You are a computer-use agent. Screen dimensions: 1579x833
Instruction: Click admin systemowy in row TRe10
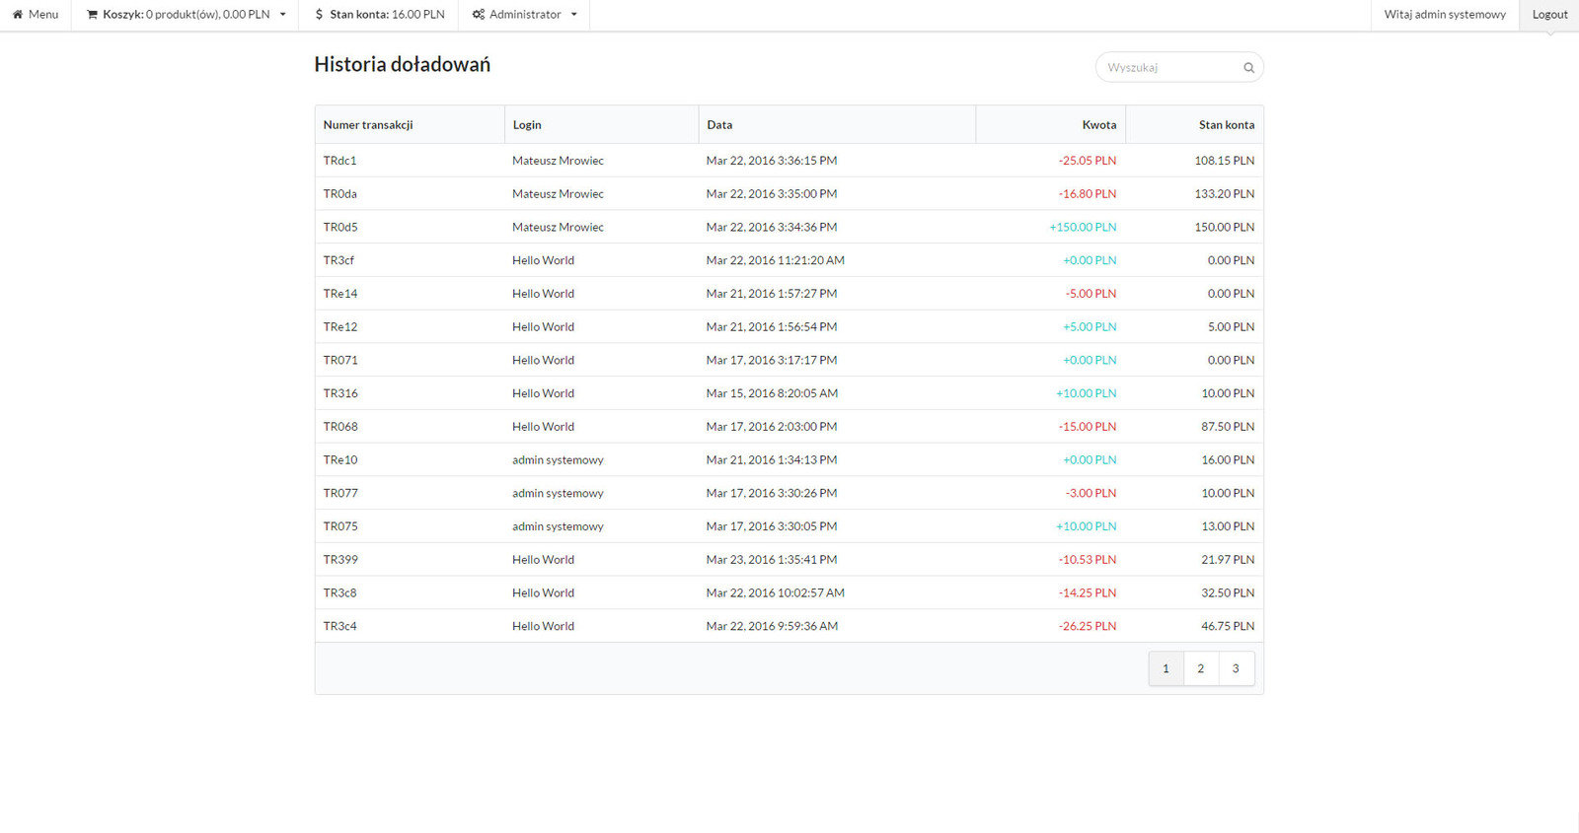(558, 460)
